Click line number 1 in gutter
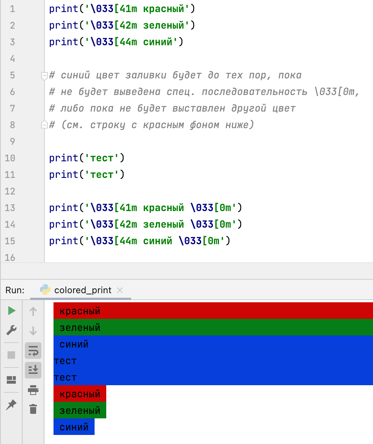Viewport: 373px width, 444px height. 12,9
